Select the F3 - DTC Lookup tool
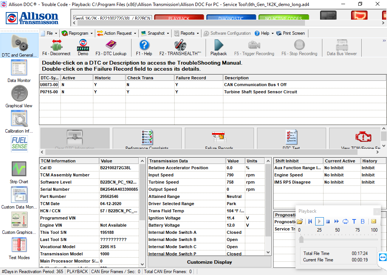Viewport: 387px width, 275px height. point(111,47)
